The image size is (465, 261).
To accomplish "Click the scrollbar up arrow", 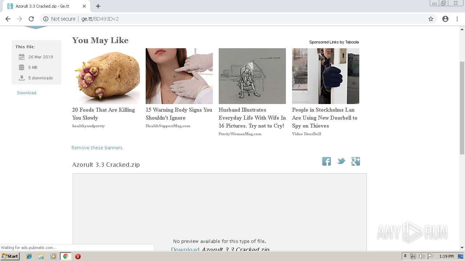I will tap(462, 29).
